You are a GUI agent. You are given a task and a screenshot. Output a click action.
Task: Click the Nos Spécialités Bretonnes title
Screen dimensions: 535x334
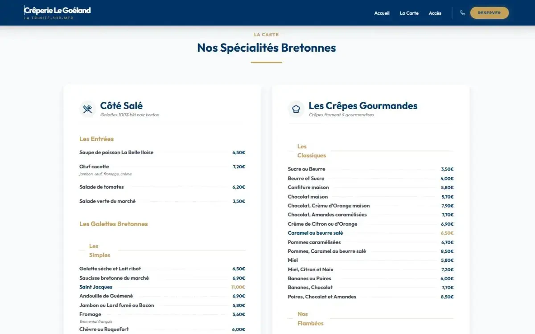[267, 48]
